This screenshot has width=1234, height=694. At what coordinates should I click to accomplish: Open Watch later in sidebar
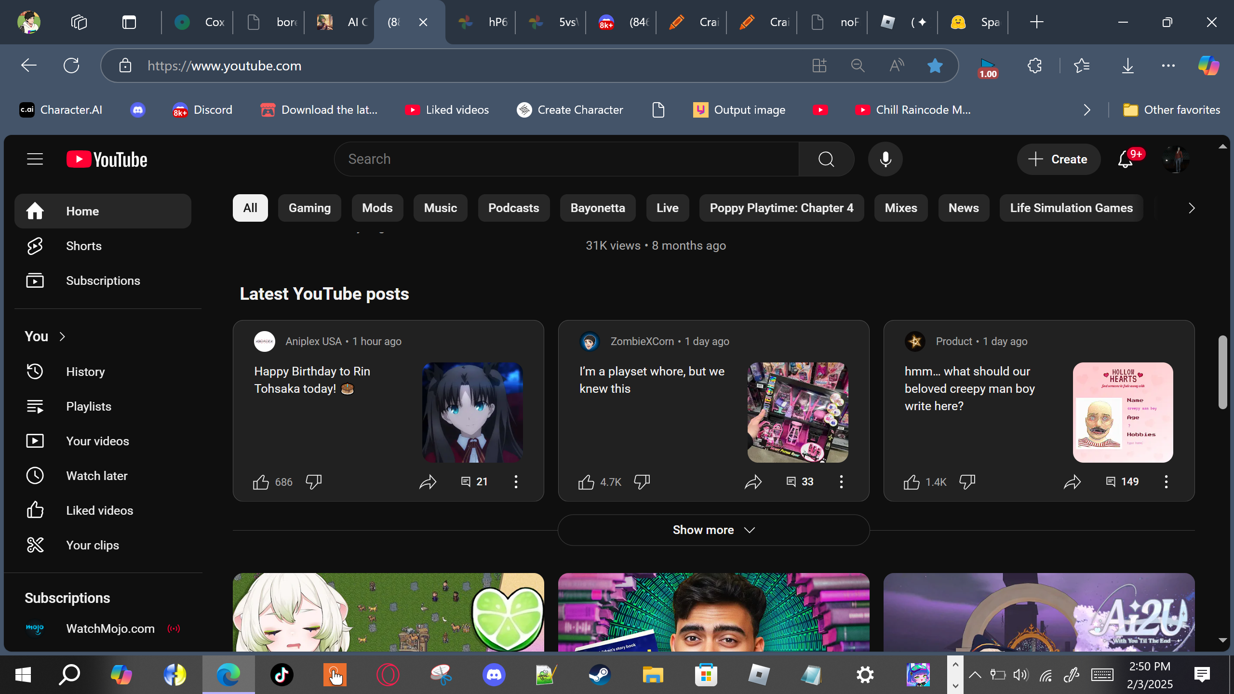tap(103, 476)
